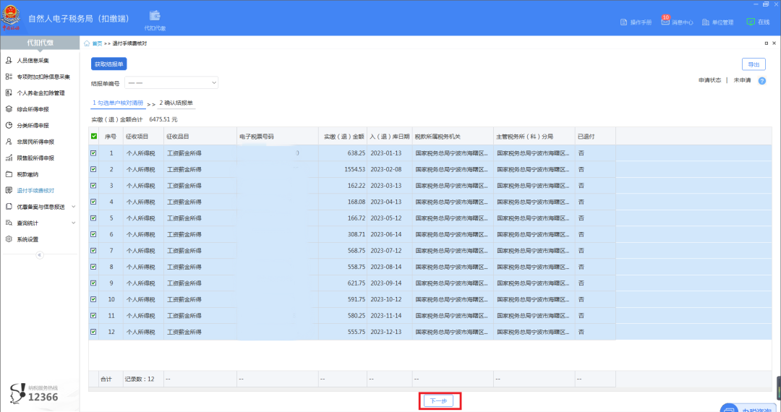Screen dimensions: 781x412
Task: Click the 导出 export button
Action: tap(754, 64)
